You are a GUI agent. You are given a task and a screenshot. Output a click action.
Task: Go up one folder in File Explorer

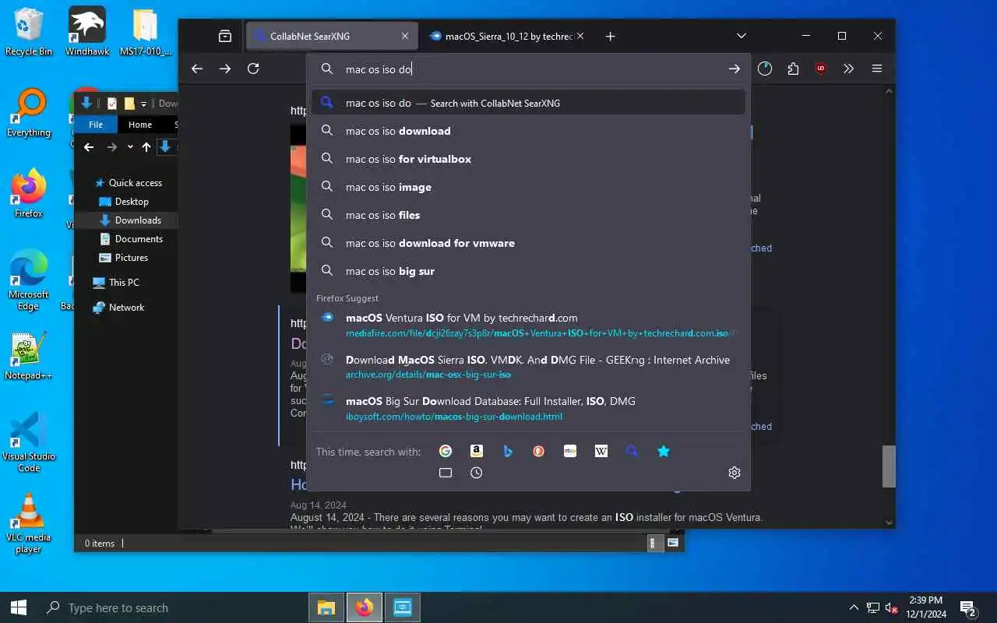146,147
